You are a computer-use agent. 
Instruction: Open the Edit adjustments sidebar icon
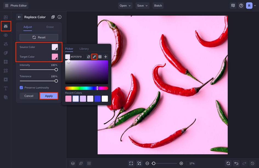[x=6, y=26]
